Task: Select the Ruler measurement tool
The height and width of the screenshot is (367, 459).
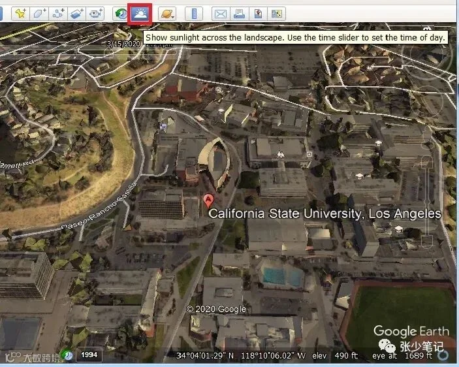Action: (x=194, y=14)
